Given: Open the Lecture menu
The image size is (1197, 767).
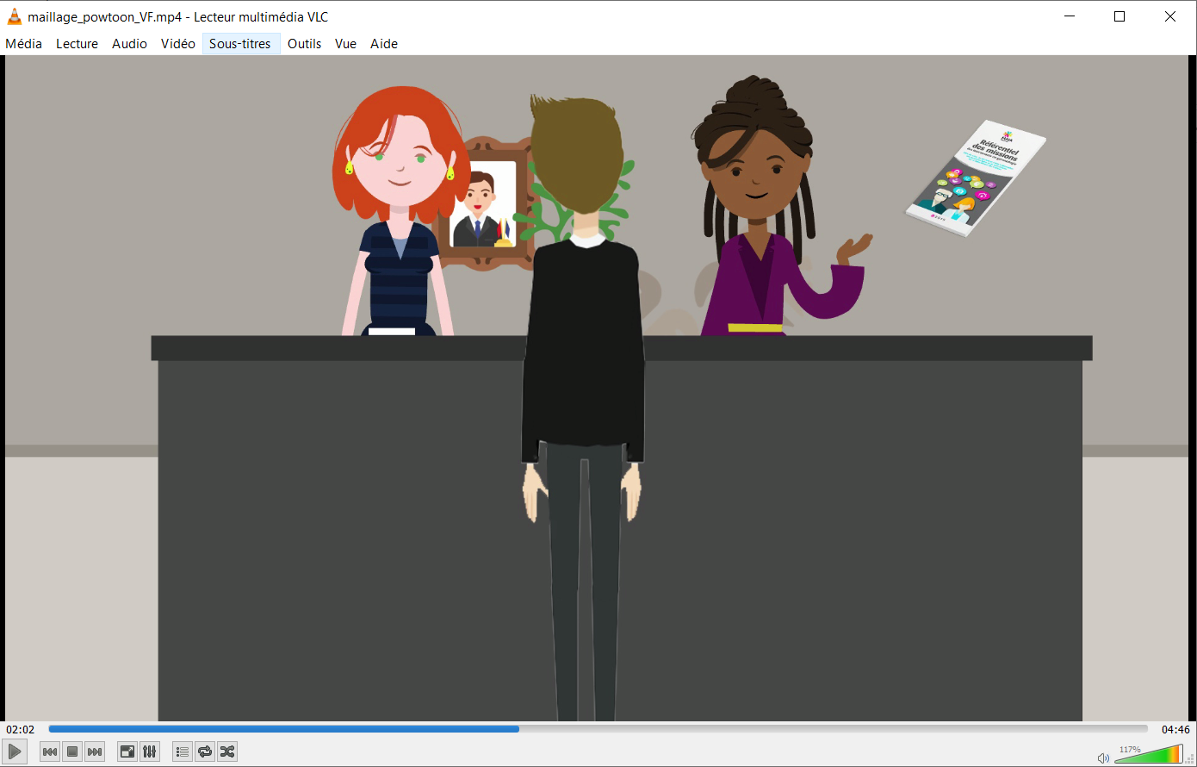Looking at the screenshot, I should tap(77, 44).
